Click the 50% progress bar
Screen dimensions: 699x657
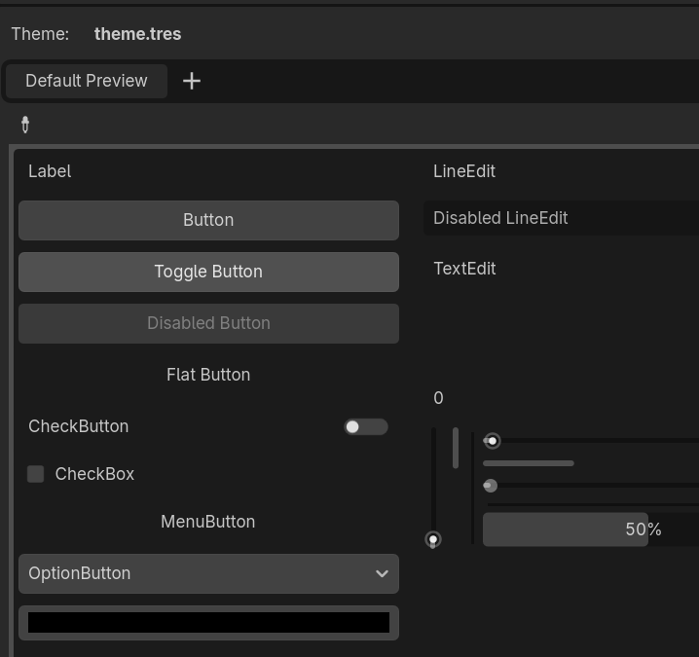[x=591, y=529]
